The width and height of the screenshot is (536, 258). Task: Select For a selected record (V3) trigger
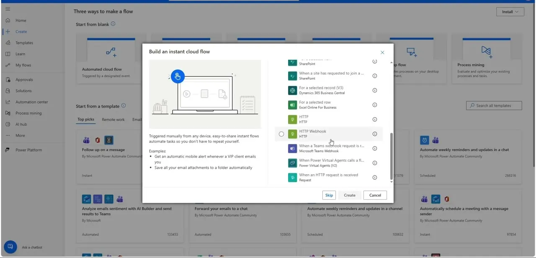click(x=329, y=90)
